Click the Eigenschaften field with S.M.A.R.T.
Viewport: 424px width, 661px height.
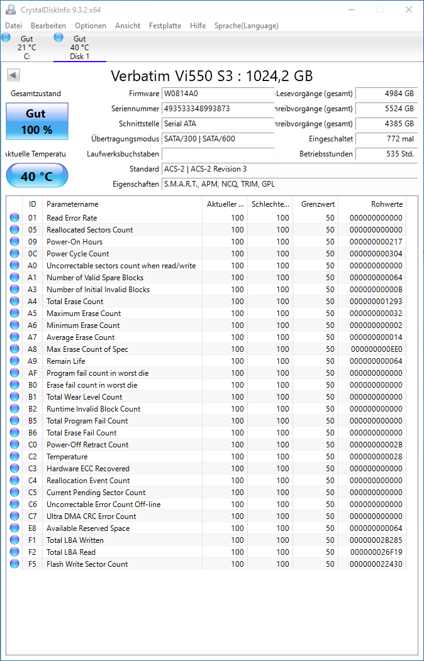pyautogui.click(x=290, y=184)
